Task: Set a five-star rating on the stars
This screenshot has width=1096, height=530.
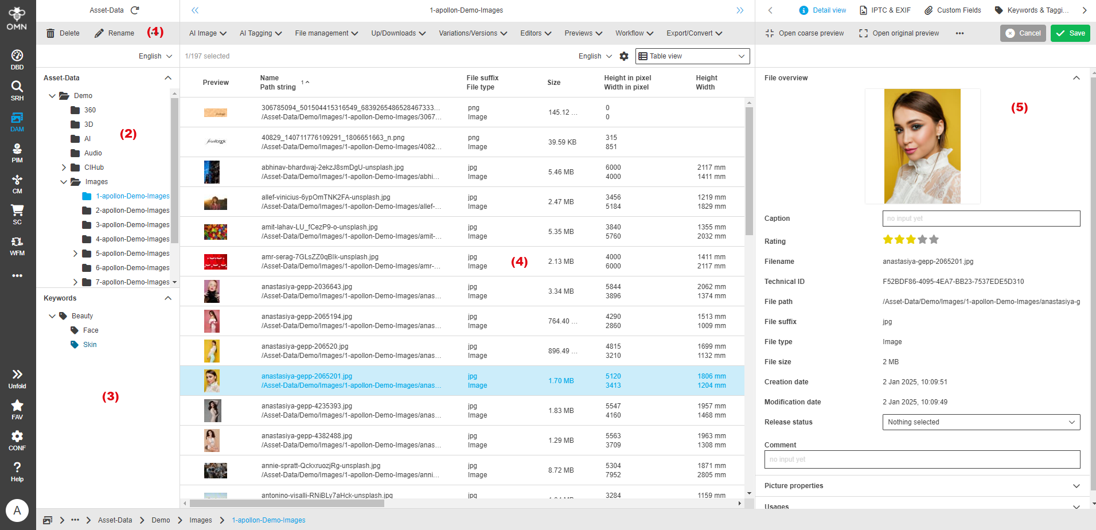Action: click(x=934, y=239)
